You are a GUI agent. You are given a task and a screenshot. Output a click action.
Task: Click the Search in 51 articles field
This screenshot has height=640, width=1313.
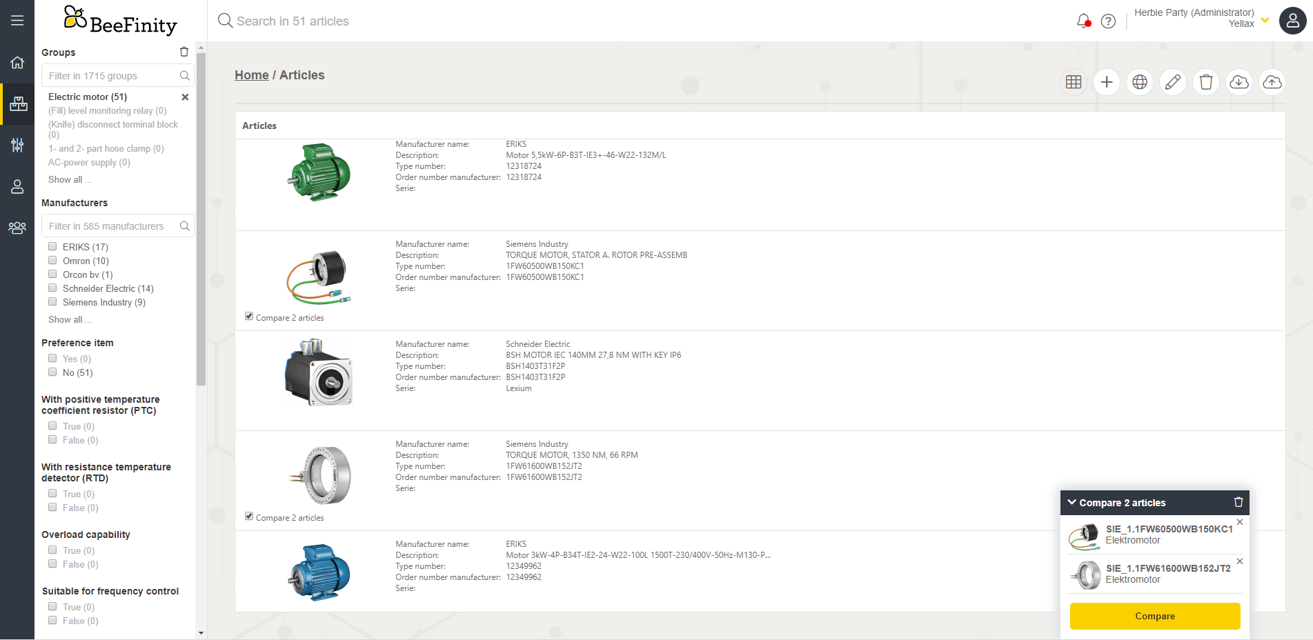[x=293, y=21]
